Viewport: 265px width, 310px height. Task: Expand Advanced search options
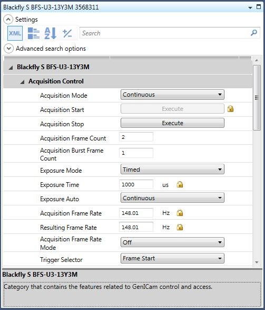8,49
